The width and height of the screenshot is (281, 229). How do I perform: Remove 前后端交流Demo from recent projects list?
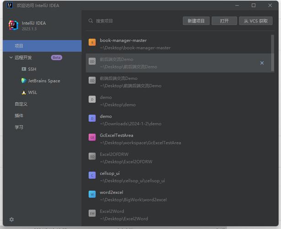click(262, 63)
